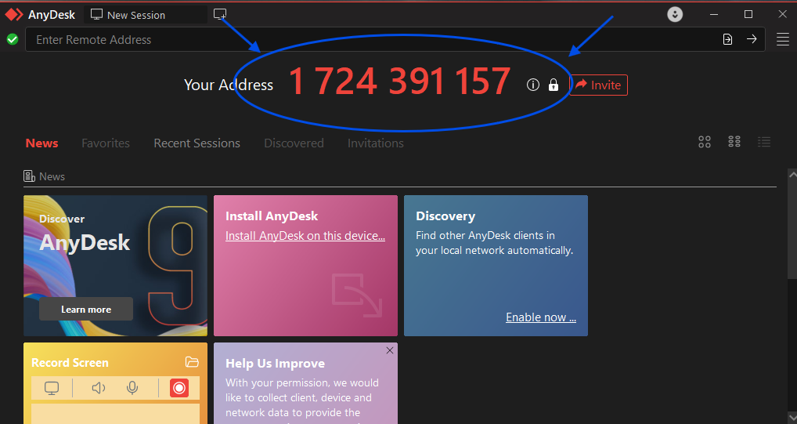The width and height of the screenshot is (797, 424).
Task: Click the file transfer browse icon
Action: [x=727, y=39]
